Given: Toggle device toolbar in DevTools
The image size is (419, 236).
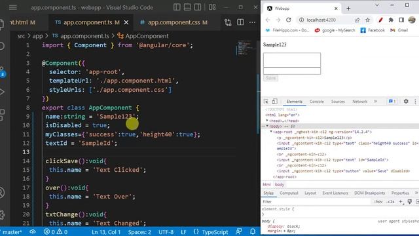Looking at the screenshot, I should click(x=275, y=102).
